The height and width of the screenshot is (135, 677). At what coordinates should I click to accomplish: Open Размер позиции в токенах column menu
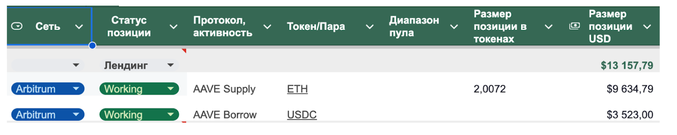tap(548, 27)
